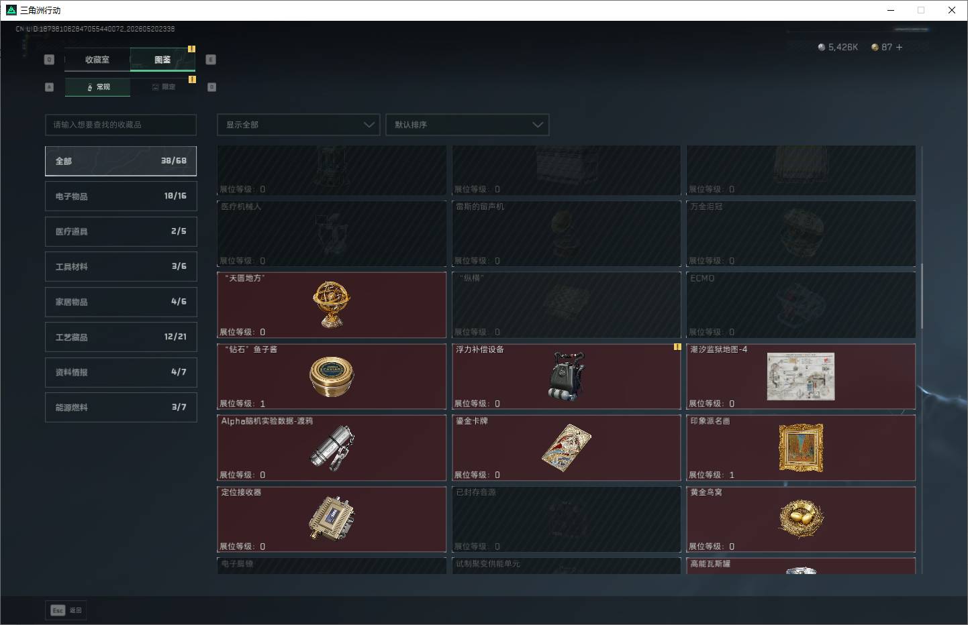The image size is (968, 625).
Task: Click the plus icon next to currency 87
Action: 899,47
